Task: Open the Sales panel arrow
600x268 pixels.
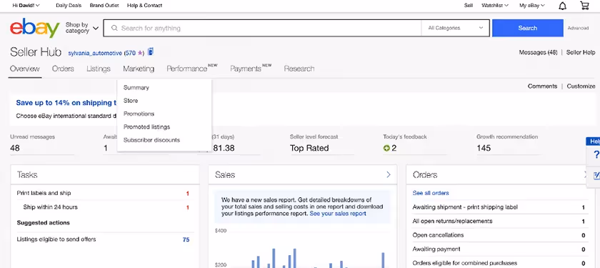Action: click(389, 174)
